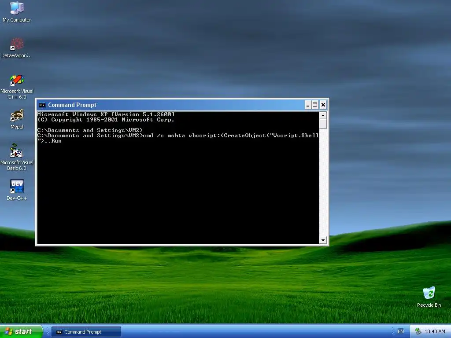The image size is (451, 338).
Task: Maximize the Command Prompt window
Action: (315, 105)
